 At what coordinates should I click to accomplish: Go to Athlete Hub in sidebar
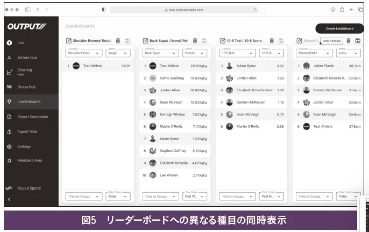click(x=27, y=57)
